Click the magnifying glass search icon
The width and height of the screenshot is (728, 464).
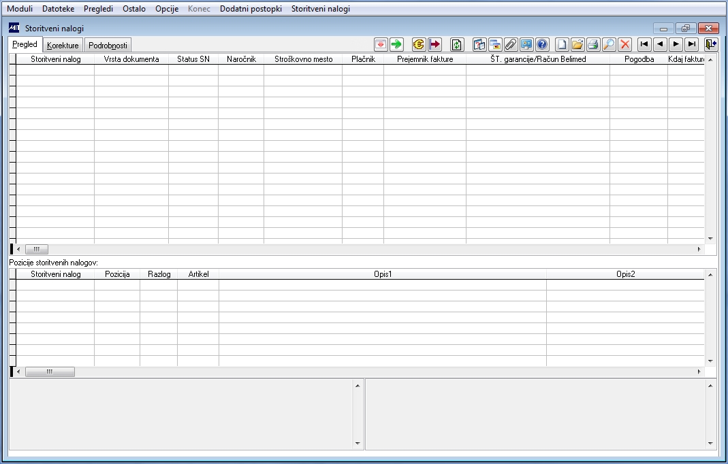point(609,44)
